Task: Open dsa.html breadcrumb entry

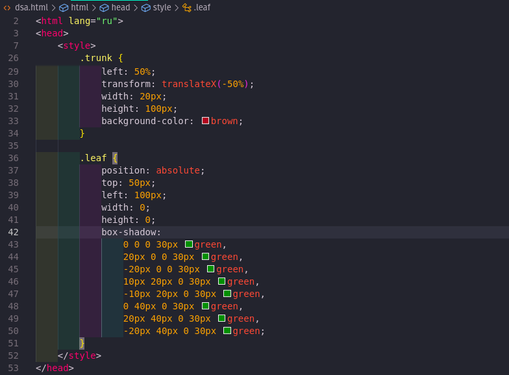Action: 31,8
